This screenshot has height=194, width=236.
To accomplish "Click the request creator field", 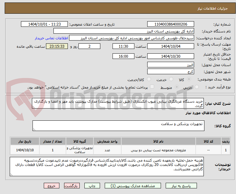I will pos(132,38).
